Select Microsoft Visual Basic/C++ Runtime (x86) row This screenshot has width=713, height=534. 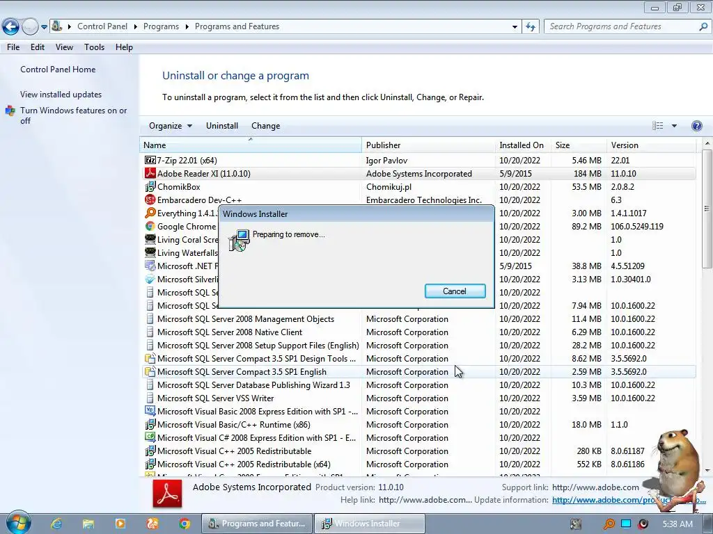tap(418, 424)
